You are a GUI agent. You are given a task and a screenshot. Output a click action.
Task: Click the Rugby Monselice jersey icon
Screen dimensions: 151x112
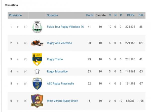[x=37, y=71]
